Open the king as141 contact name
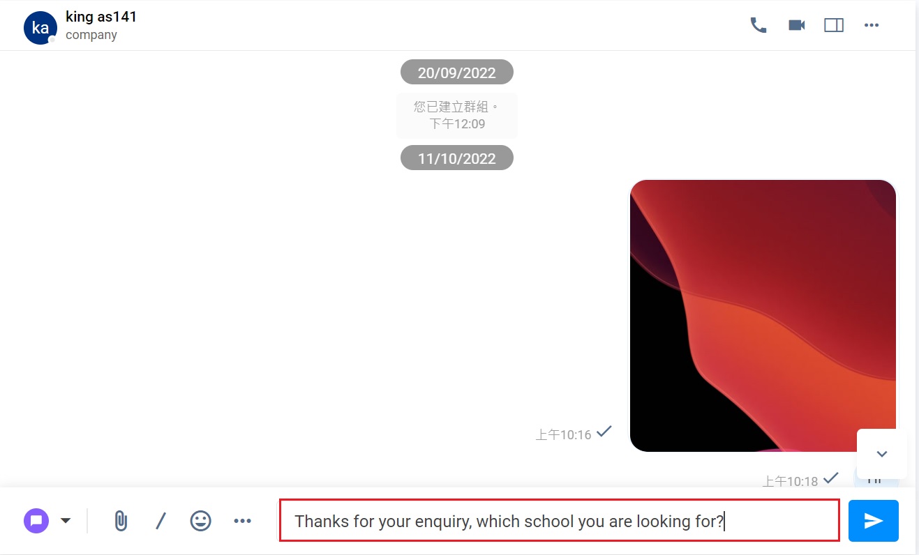 [101, 17]
